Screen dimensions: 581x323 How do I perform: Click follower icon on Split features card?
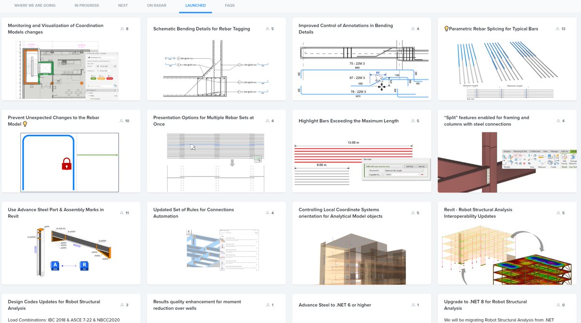click(558, 121)
